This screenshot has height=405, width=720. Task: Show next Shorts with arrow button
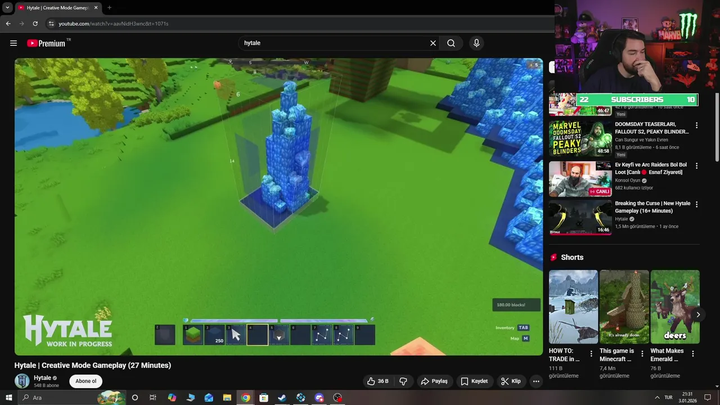click(697, 314)
